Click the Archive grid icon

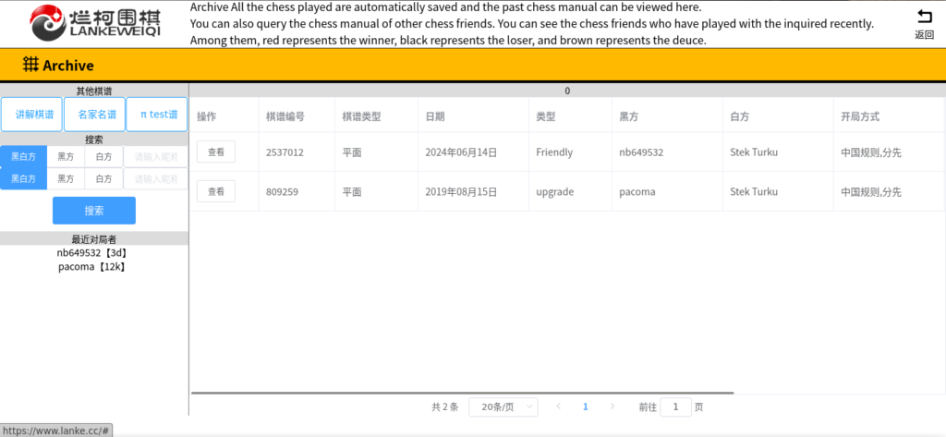[x=30, y=65]
